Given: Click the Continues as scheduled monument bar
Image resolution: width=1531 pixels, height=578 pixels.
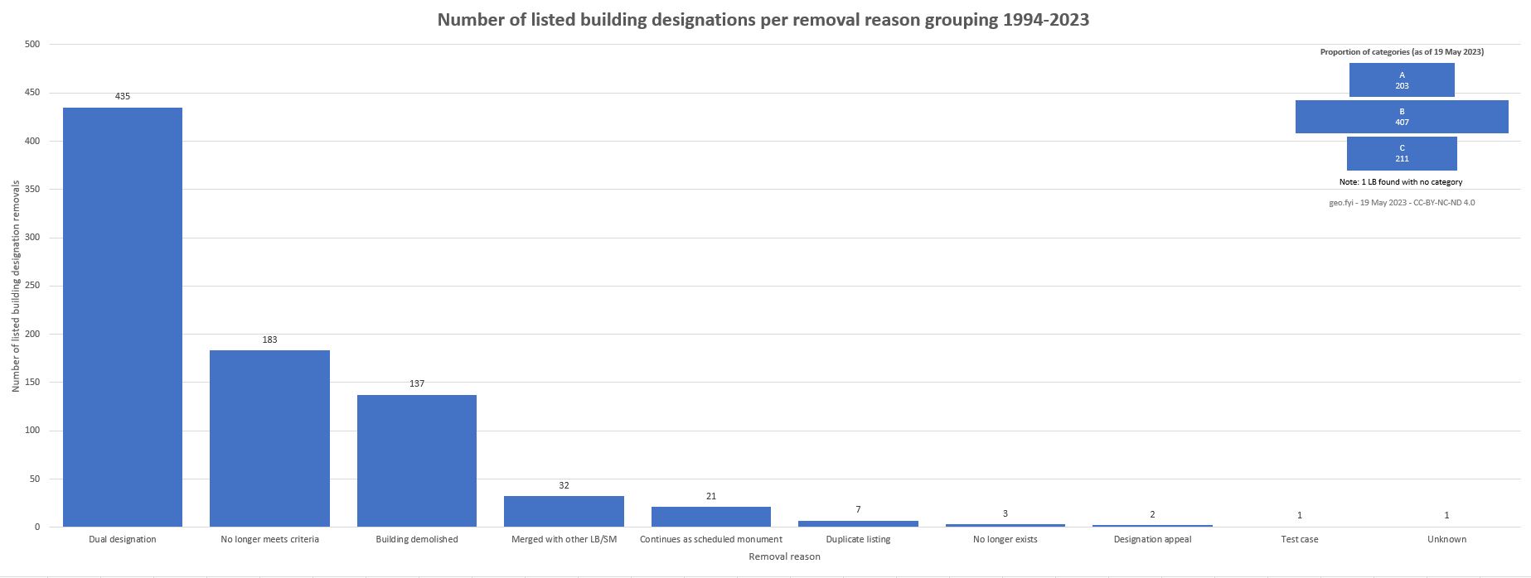Looking at the screenshot, I should 710,517.
